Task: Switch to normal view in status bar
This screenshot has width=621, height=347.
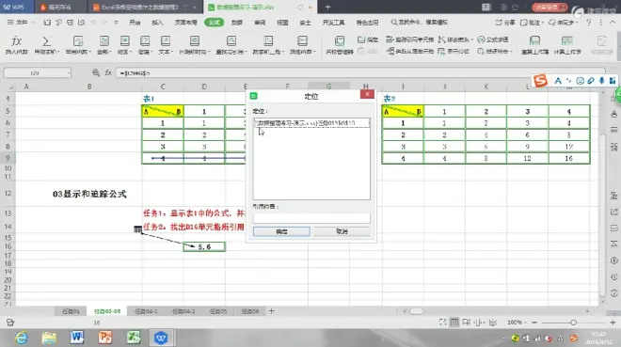Action: pos(454,323)
